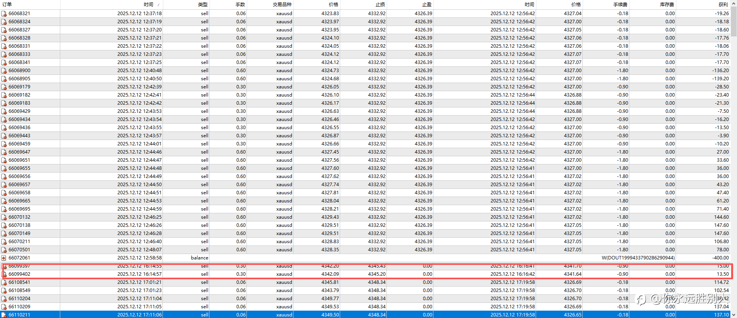Screen dimensions: 737x318
Task: Click order number 66110209
Action: click(19, 307)
